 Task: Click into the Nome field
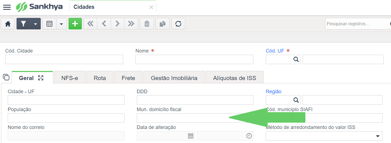(194, 59)
